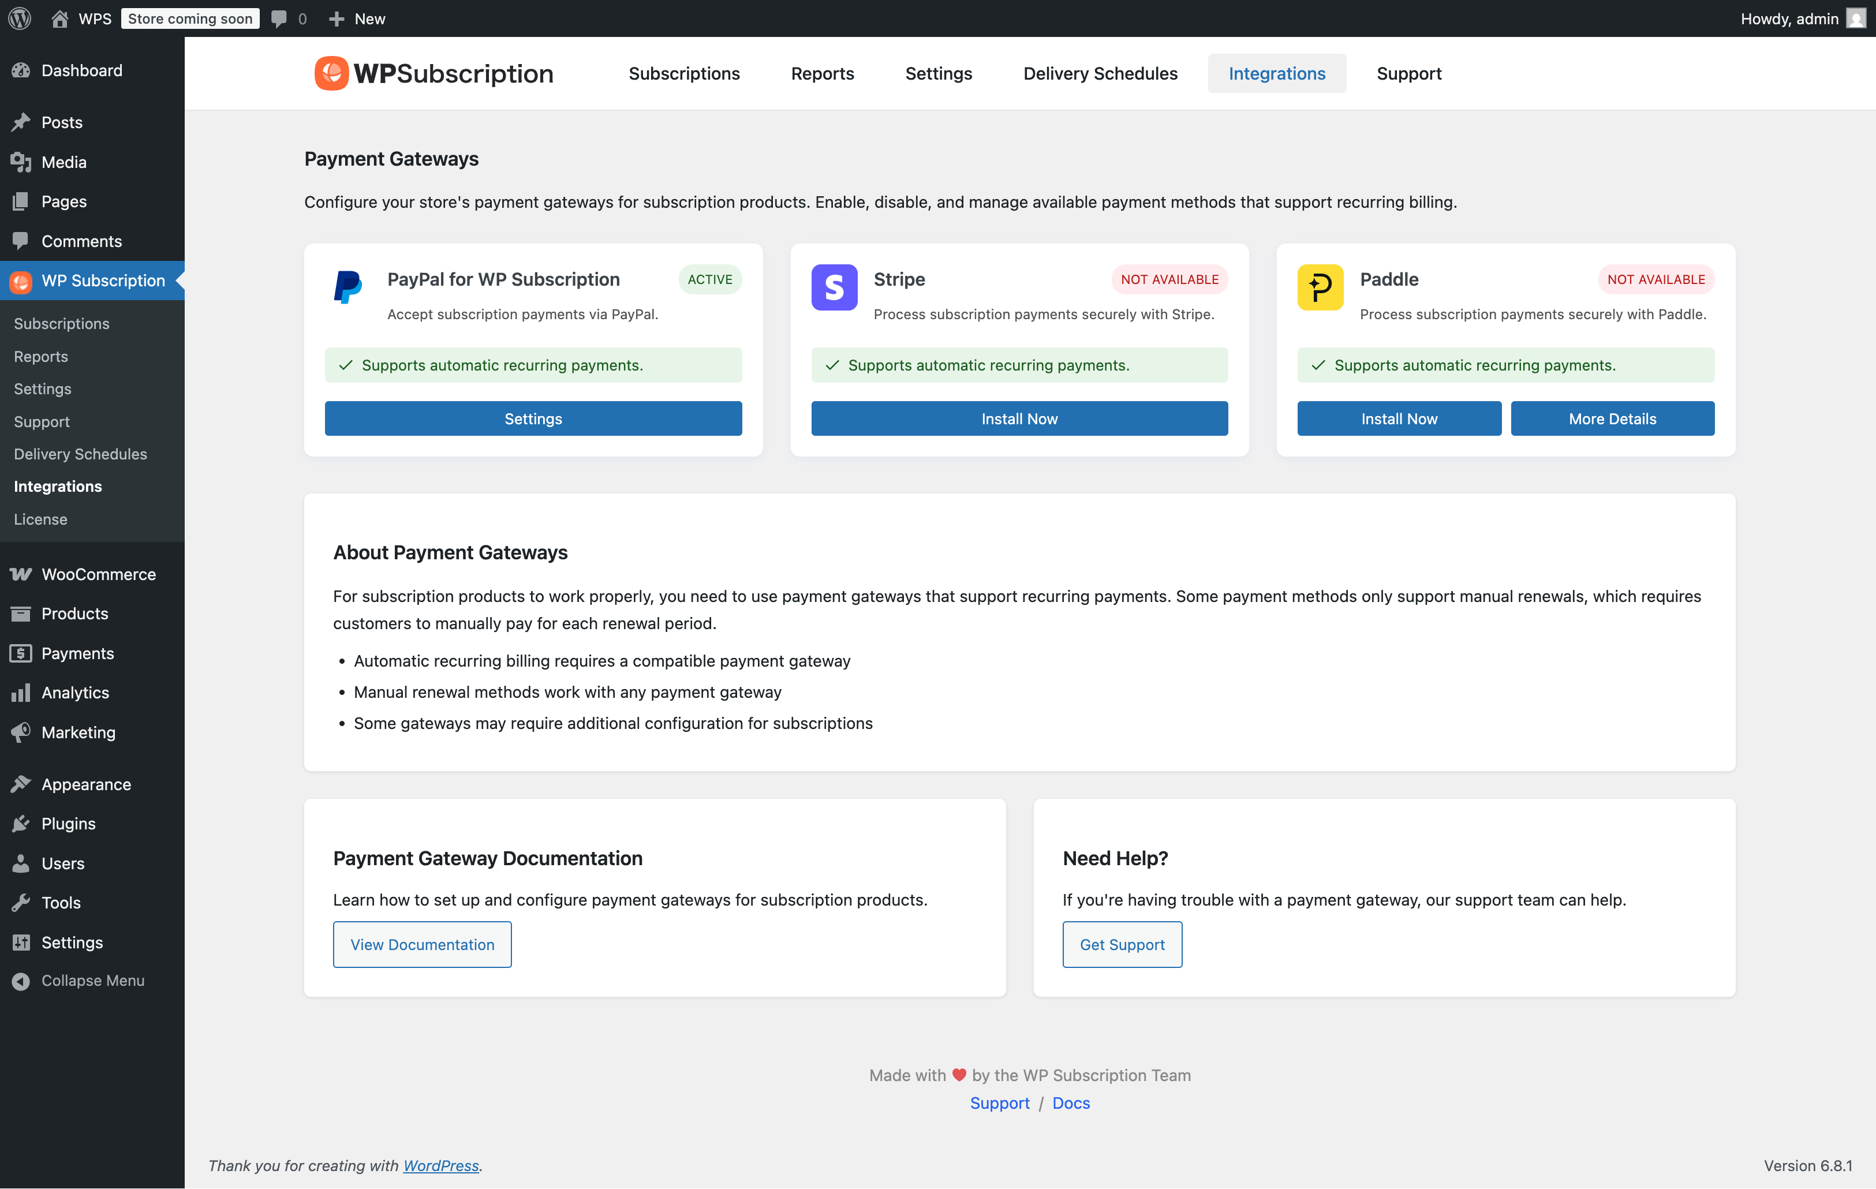Screen dimensions: 1876x1189
Task: Click More Details for Paddle
Action: tap(1612, 418)
